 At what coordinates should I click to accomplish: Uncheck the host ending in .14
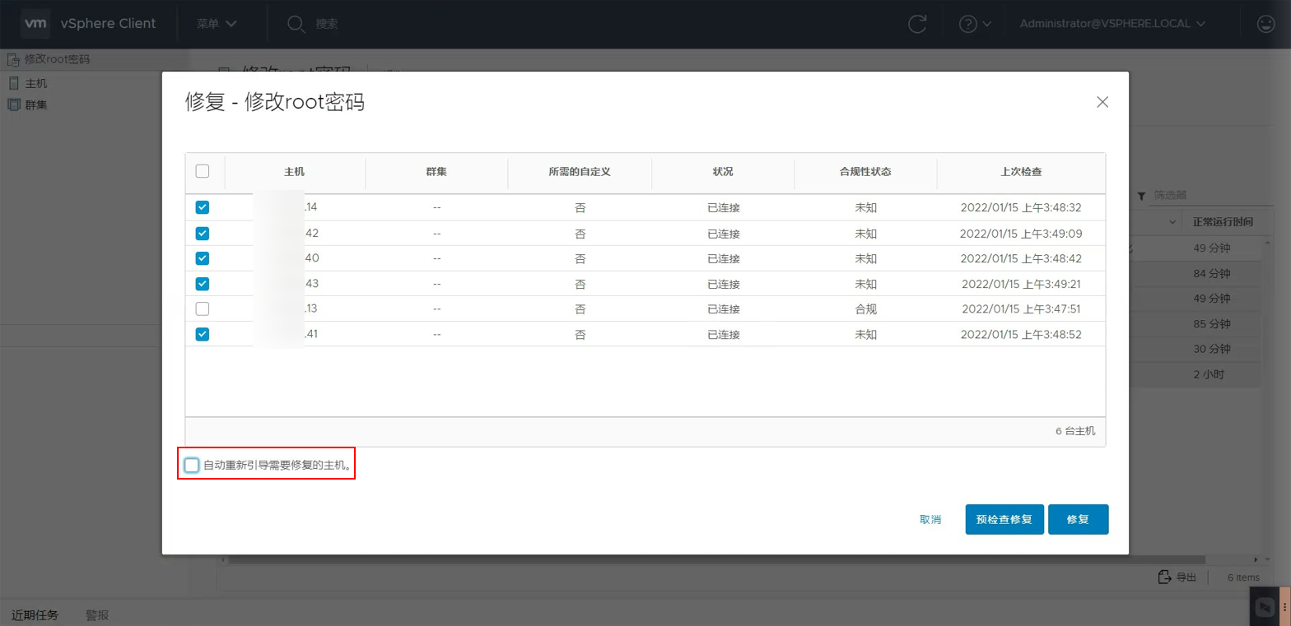(x=203, y=208)
